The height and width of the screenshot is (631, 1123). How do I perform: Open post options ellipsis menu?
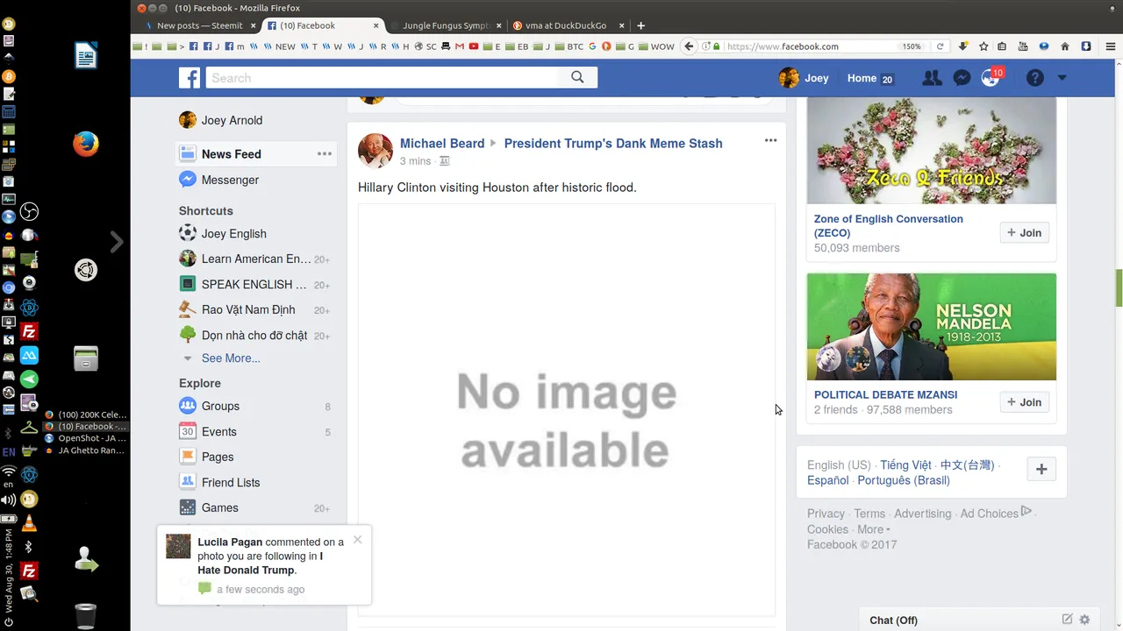tap(770, 140)
